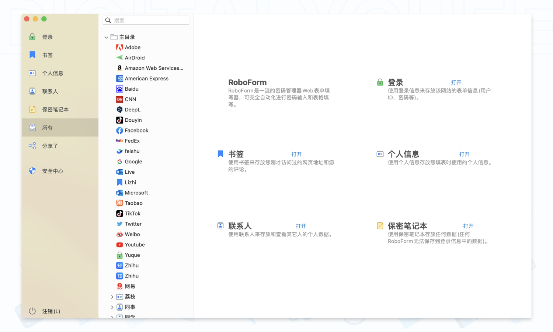Image resolution: width=553 pixels, height=332 pixels.
Task: Collapse the 主目录 folder
Action: [106, 37]
